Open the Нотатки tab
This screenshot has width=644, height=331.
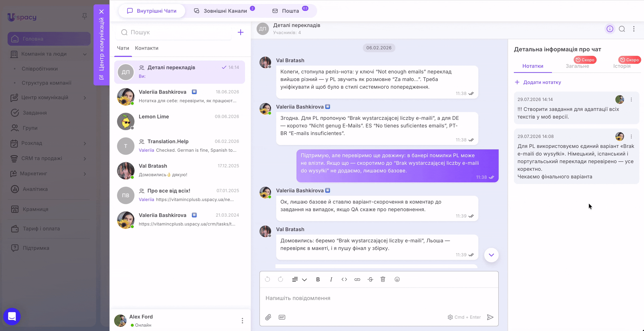click(x=533, y=66)
